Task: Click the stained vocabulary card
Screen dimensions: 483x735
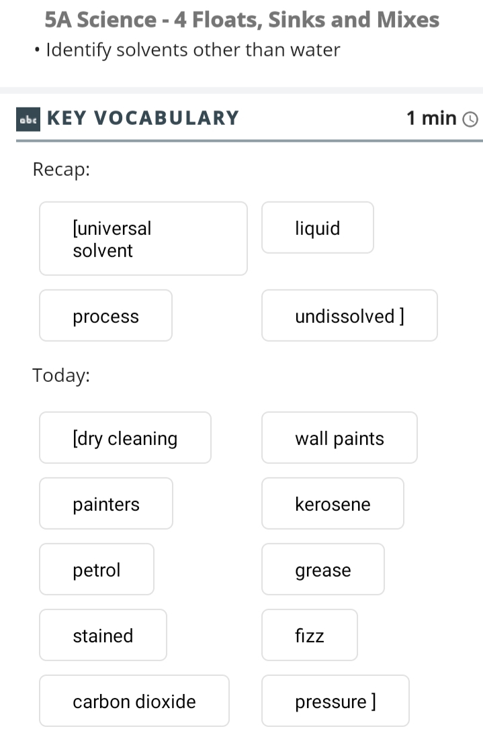Action: [103, 635]
